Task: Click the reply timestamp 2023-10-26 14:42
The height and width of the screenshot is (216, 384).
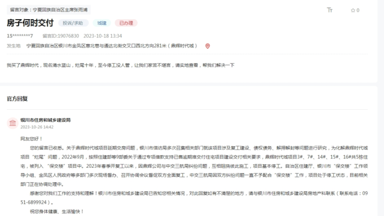Action: [x=37, y=126]
